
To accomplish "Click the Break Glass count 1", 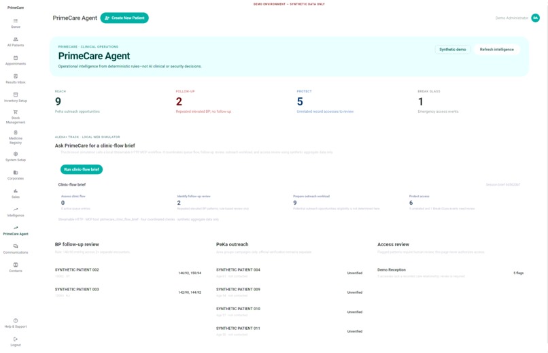I will pos(421,102).
